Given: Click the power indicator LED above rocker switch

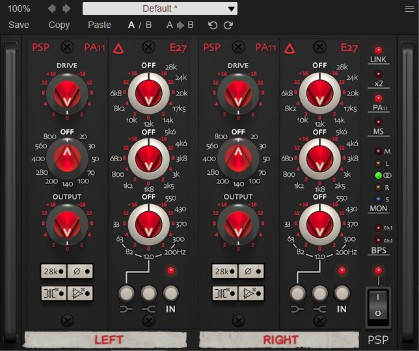Looking at the screenshot, I should point(378,270).
